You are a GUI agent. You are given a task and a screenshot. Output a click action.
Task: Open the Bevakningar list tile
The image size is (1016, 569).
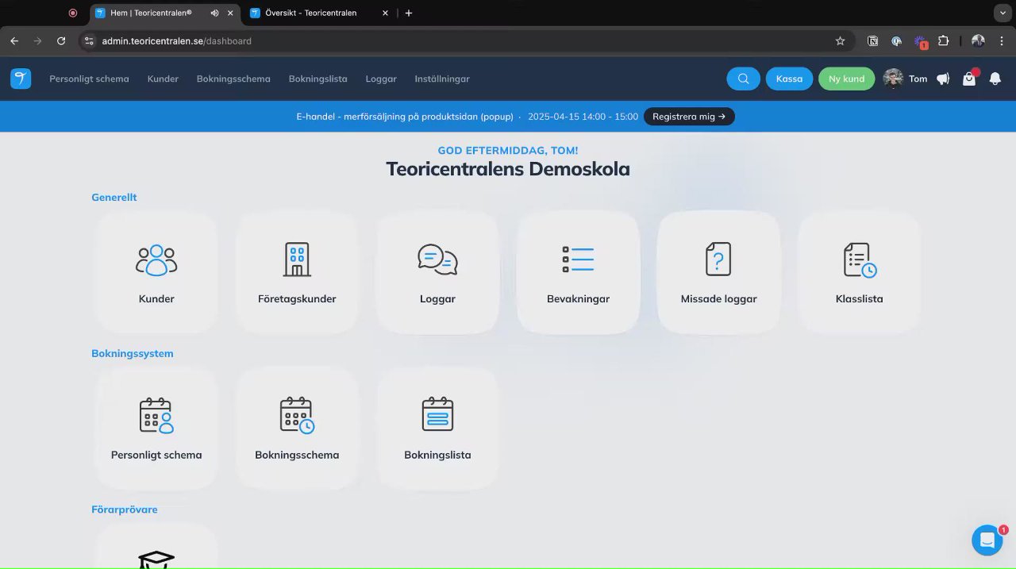tap(578, 272)
